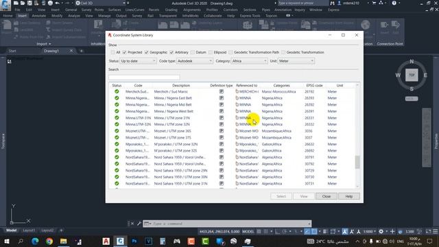This screenshot has width=439, height=247.
Task: Click the command line customize wrench icon
Action: [139, 224]
